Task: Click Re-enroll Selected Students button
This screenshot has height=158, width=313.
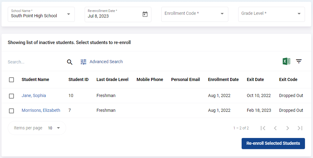Action: point(273,144)
